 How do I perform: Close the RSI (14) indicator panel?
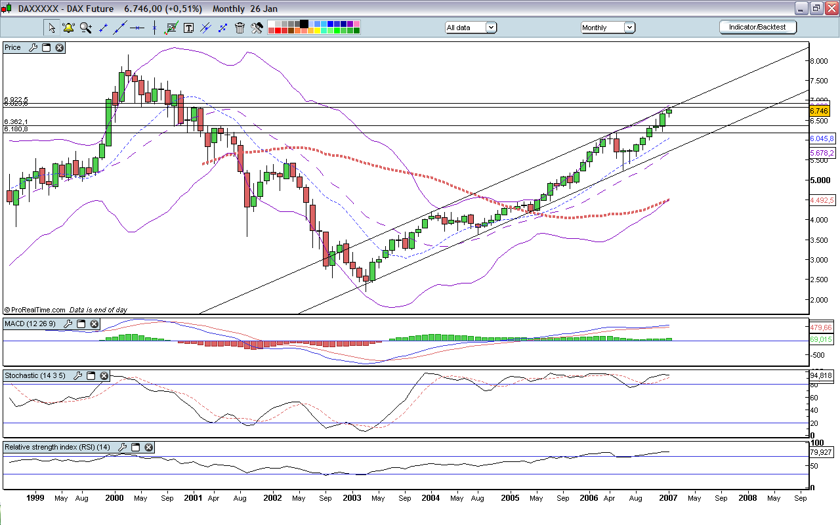click(x=148, y=447)
